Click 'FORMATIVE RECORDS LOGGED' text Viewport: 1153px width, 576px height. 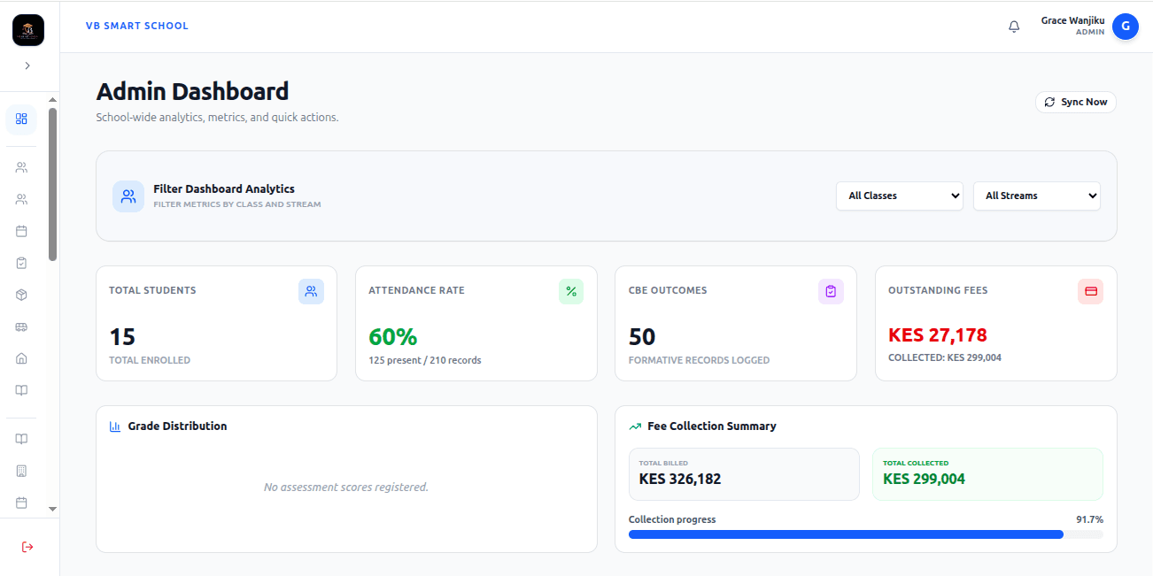click(x=699, y=360)
